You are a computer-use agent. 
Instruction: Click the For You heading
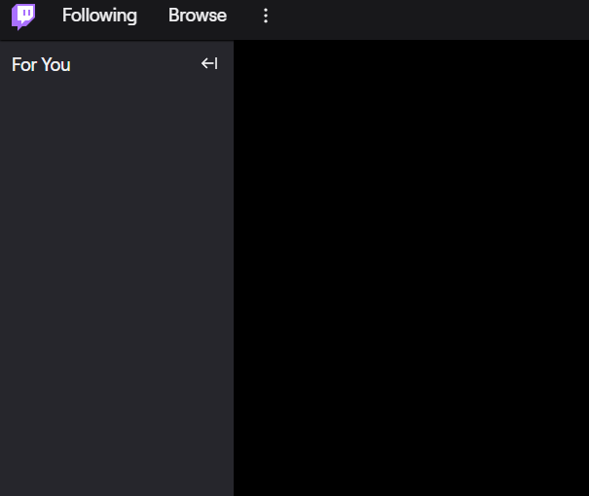pos(41,64)
